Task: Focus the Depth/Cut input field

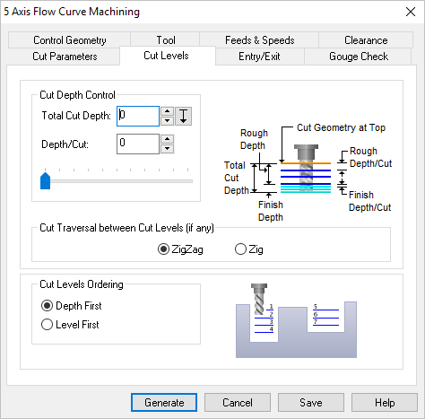Action: tap(138, 144)
